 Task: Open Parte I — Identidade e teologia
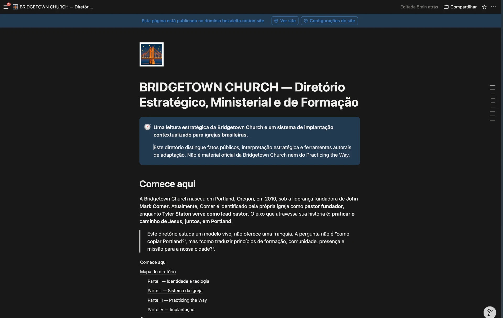(x=178, y=281)
